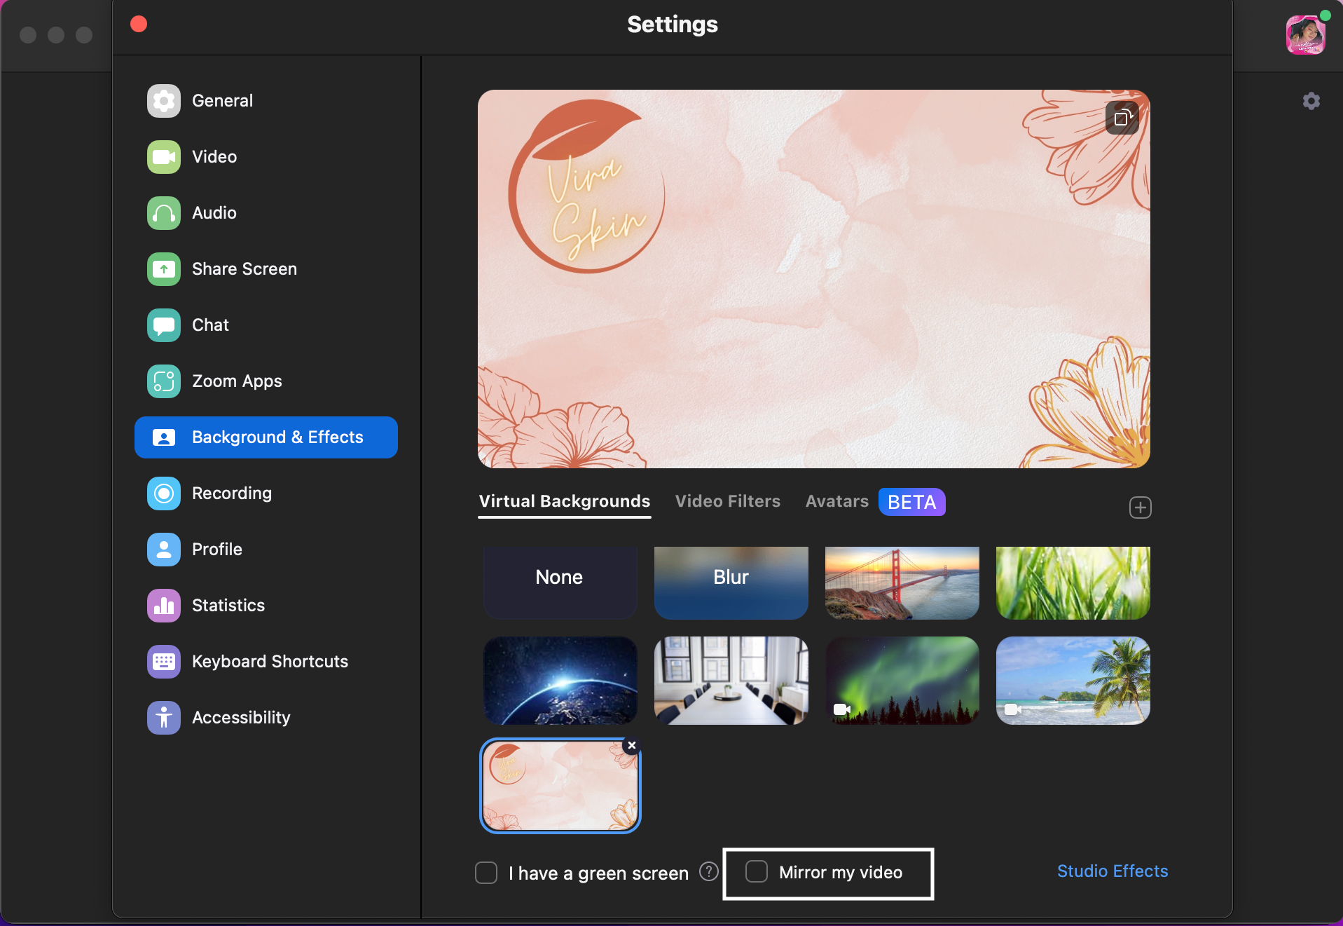The width and height of the screenshot is (1343, 926).
Task: Open Chat settings bubble icon
Action: (x=163, y=325)
